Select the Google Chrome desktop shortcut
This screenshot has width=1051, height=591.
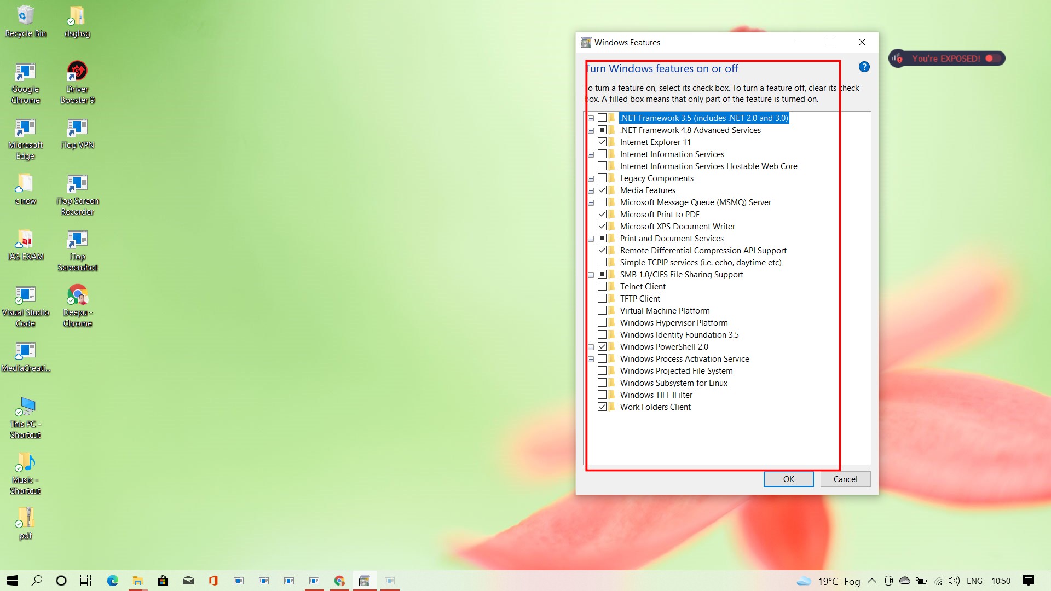25,83
